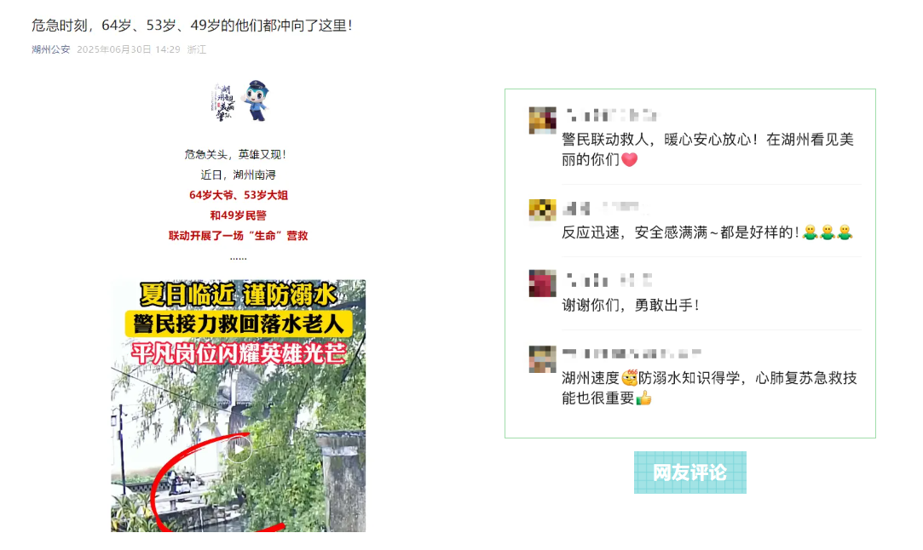Click the thumbs-up emoji in last comment

[644, 398]
